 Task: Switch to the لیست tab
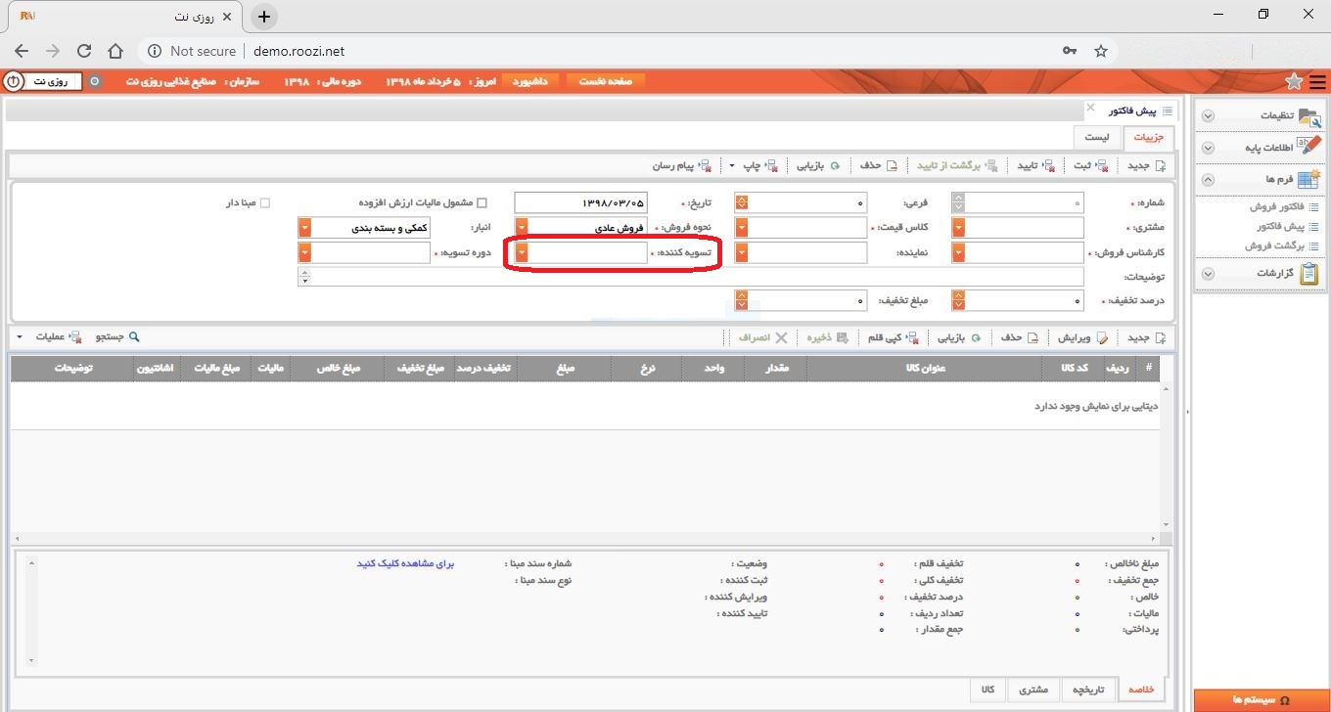click(x=1096, y=138)
